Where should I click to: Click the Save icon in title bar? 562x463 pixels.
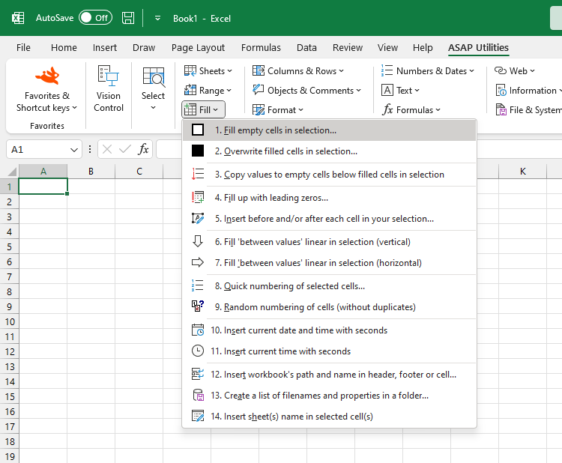(x=128, y=17)
